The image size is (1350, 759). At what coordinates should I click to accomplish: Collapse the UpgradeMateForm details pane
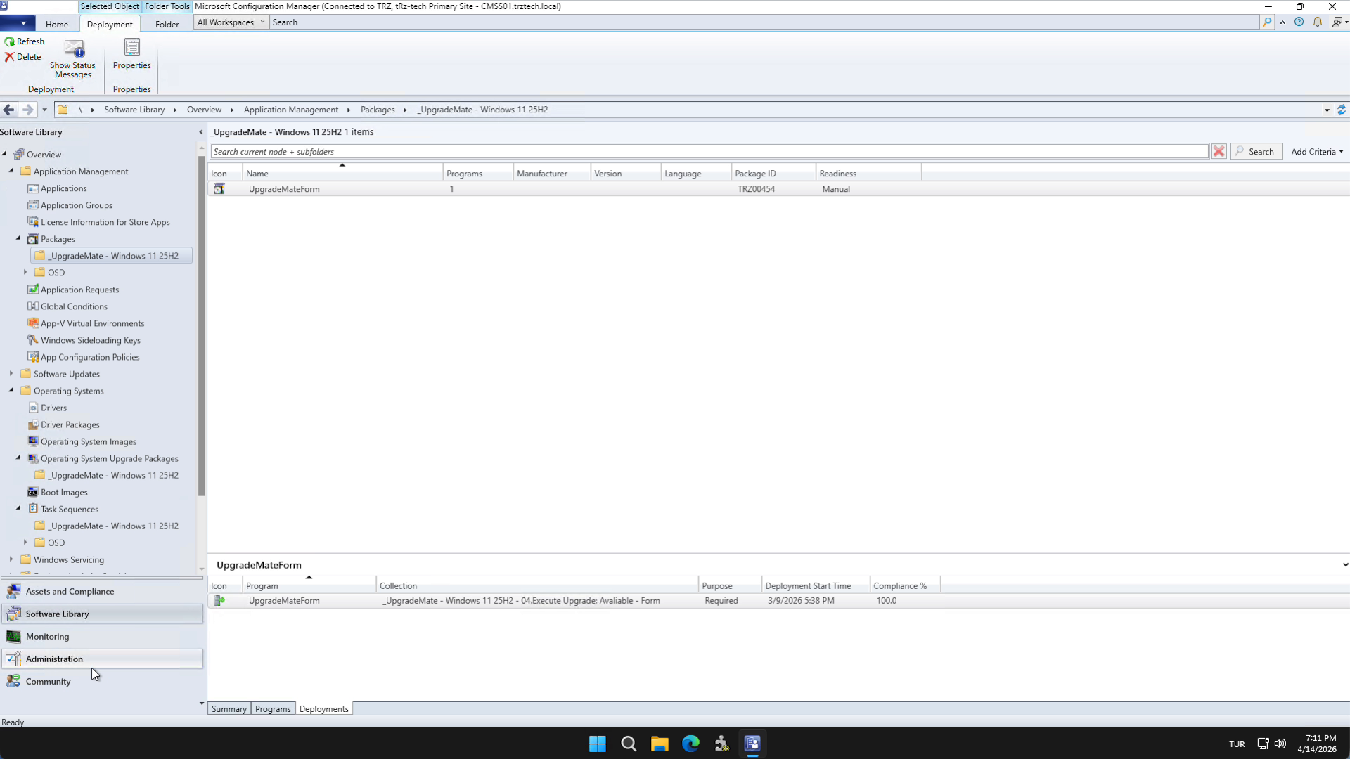click(x=1345, y=565)
